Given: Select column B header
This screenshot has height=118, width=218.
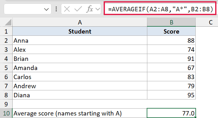Looking at the screenshot, I should 171,22.
